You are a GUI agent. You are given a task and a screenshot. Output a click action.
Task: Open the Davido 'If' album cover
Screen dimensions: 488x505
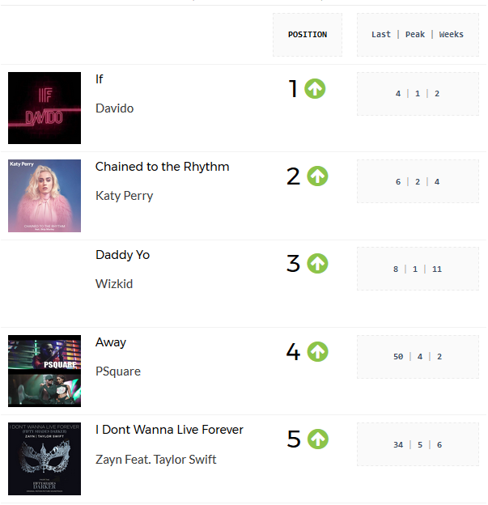tap(45, 108)
